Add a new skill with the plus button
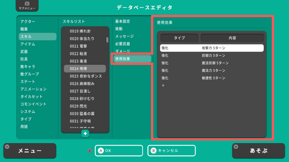The width and height of the screenshot is (289, 162). (x=85, y=134)
